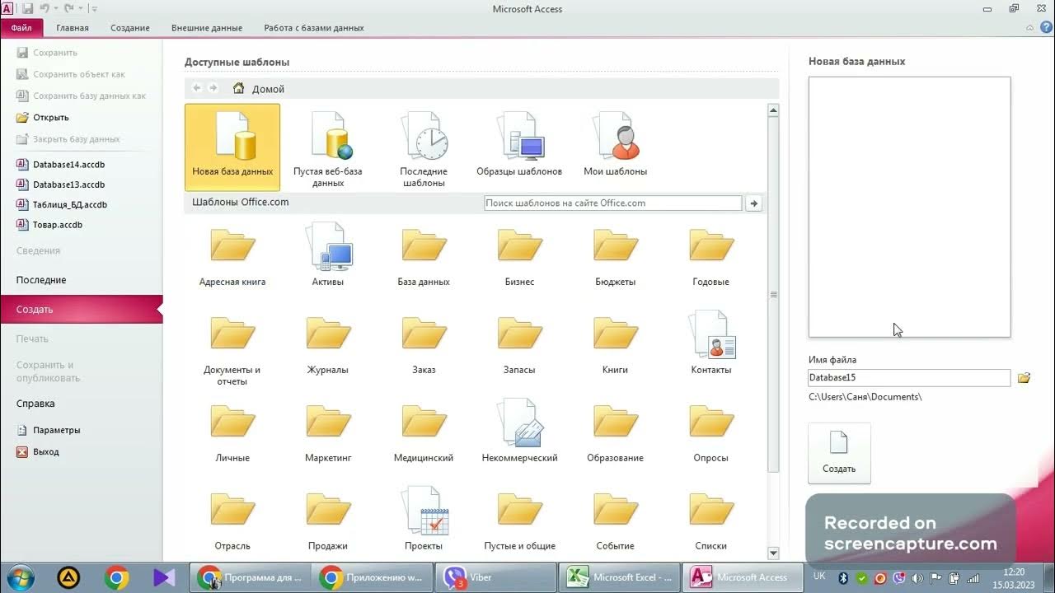Open recent file Таблица_БД.accdb
The image size is (1055, 593).
[62, 204]
